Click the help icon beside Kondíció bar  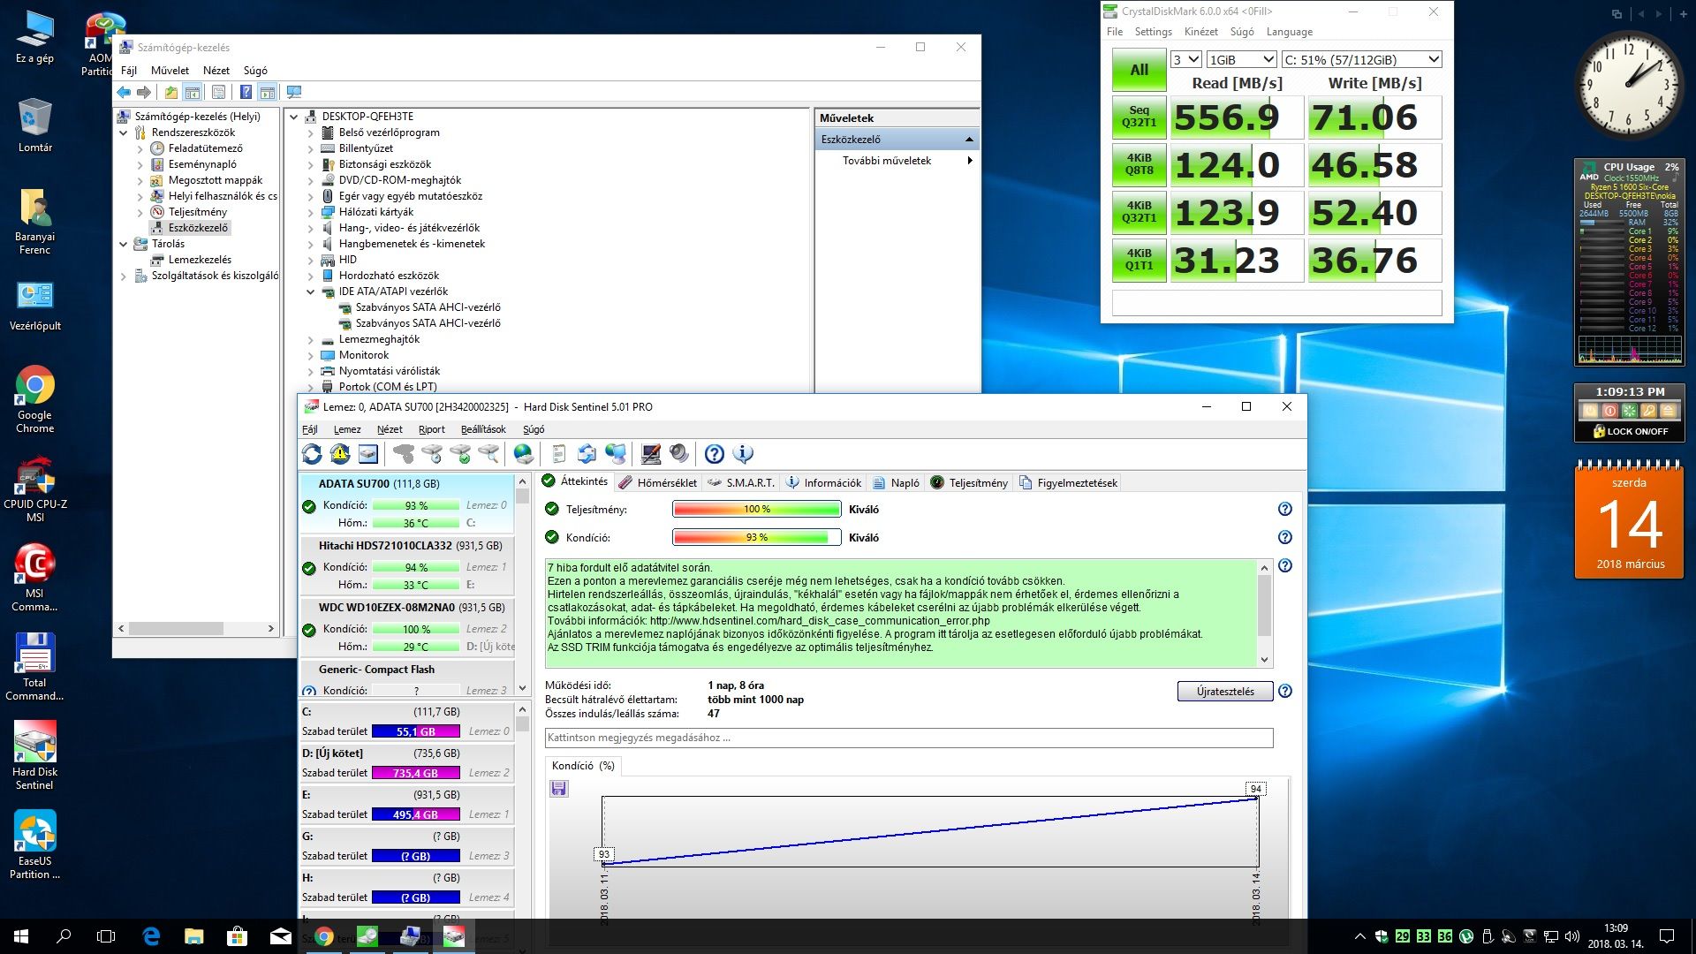coord(1285,537)
